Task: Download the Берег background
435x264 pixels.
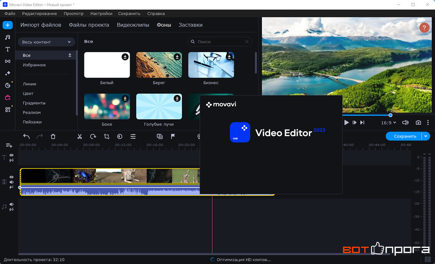Action: tap(177, 57)
